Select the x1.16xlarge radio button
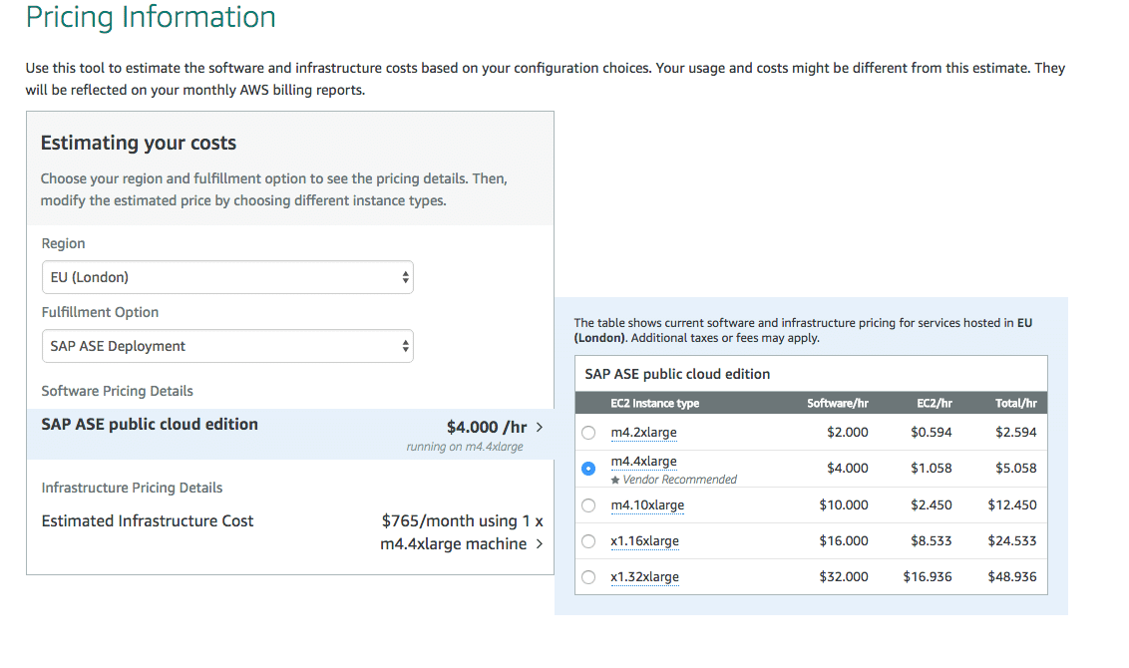Viewport: 1129px width, 668px height. coord(588,541)
